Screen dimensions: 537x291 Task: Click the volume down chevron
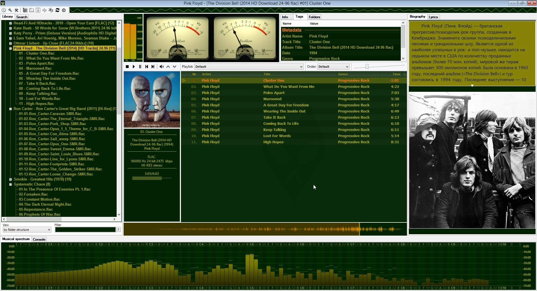tap(175, 67)
